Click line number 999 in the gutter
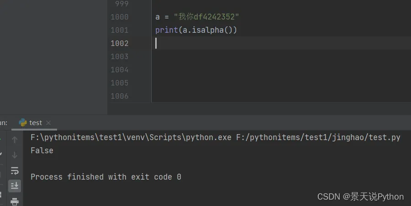 (x=122, y=4)
